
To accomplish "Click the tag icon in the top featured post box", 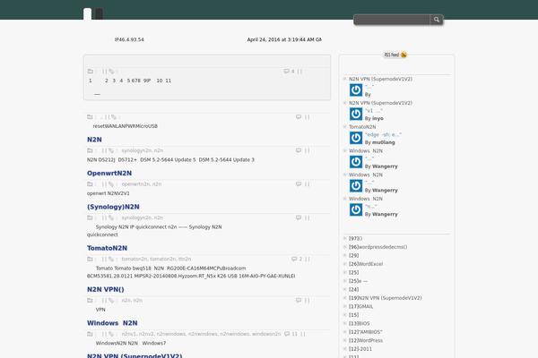I will click(x=111, y=72).
